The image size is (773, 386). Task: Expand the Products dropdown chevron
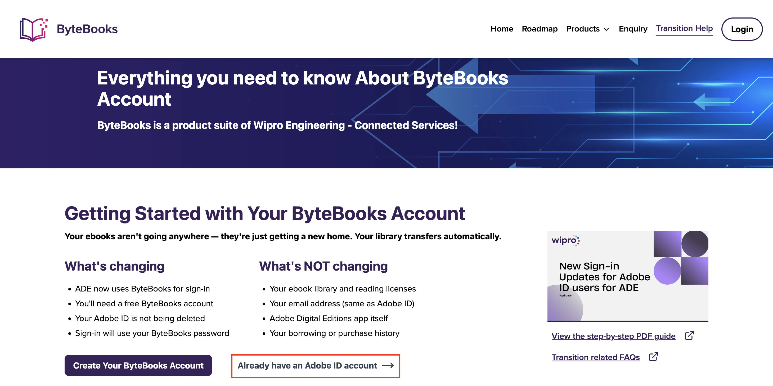click(606, 29)
